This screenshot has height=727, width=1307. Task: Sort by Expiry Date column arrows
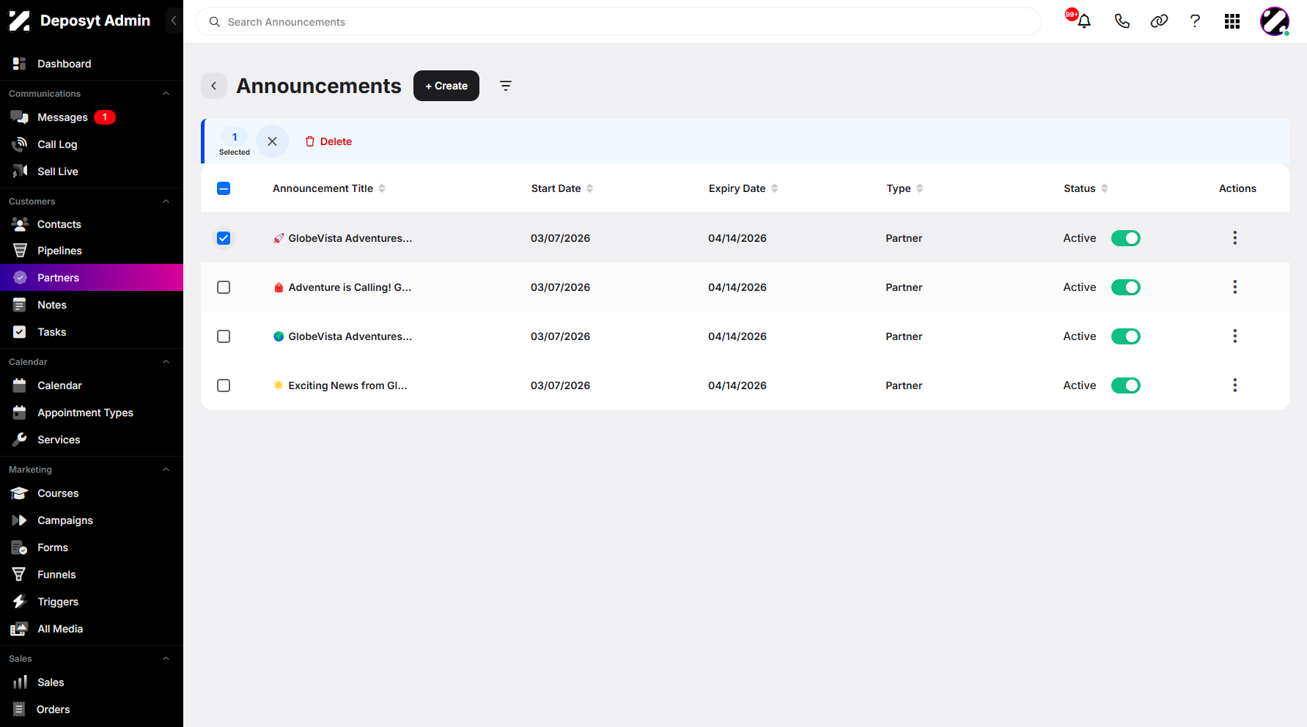click(x=775, y=188)
